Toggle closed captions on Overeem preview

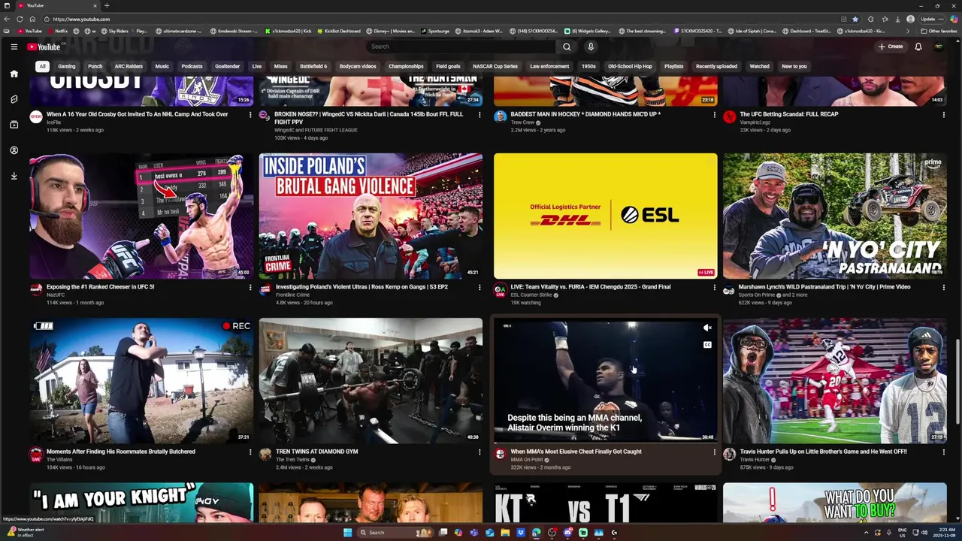707,345
